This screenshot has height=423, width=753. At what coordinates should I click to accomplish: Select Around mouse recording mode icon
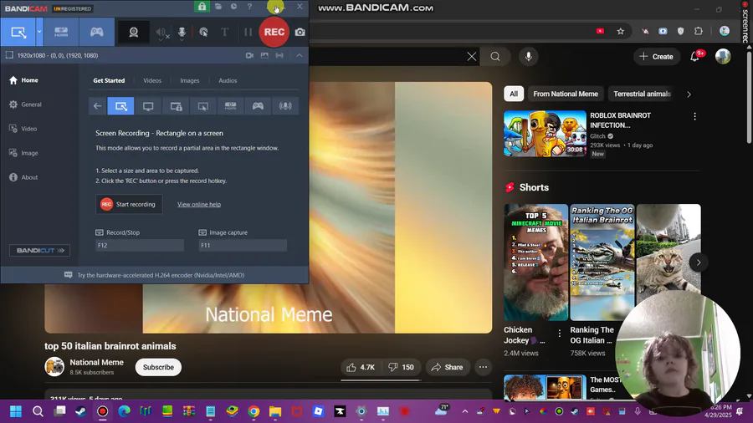203,106
